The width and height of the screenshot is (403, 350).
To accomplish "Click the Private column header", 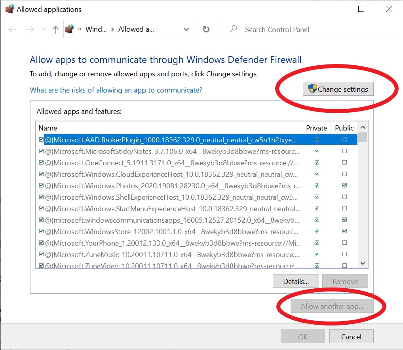I will pos(316,128).
